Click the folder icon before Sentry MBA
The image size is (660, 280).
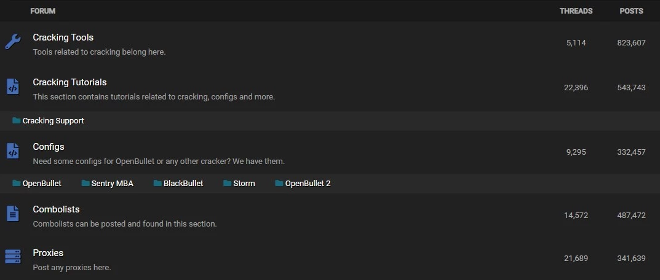[85, 184]
